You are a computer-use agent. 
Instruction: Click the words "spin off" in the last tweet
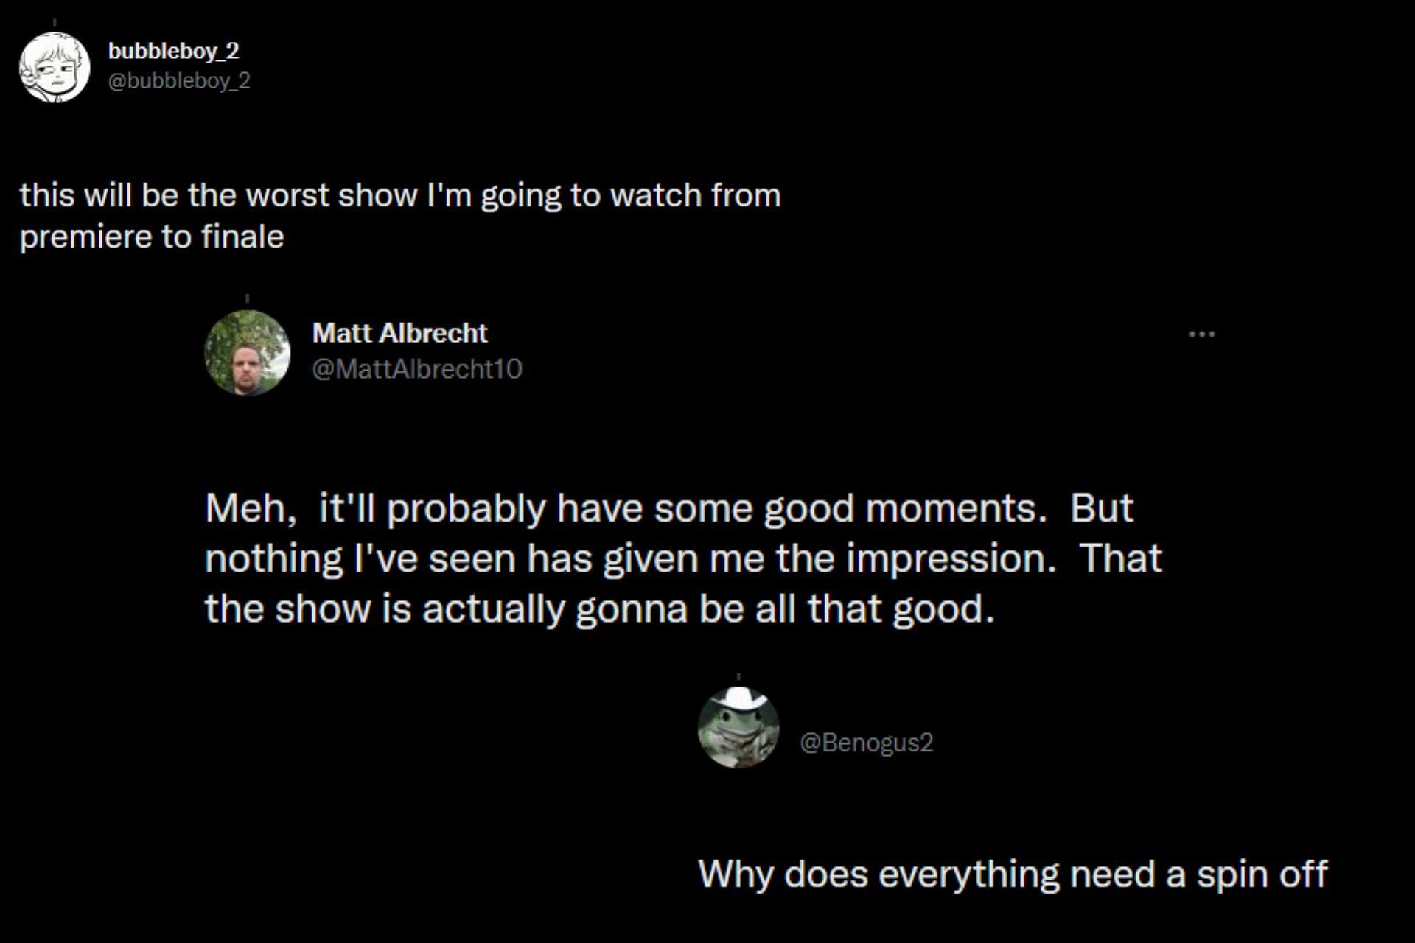(1262, 874)
